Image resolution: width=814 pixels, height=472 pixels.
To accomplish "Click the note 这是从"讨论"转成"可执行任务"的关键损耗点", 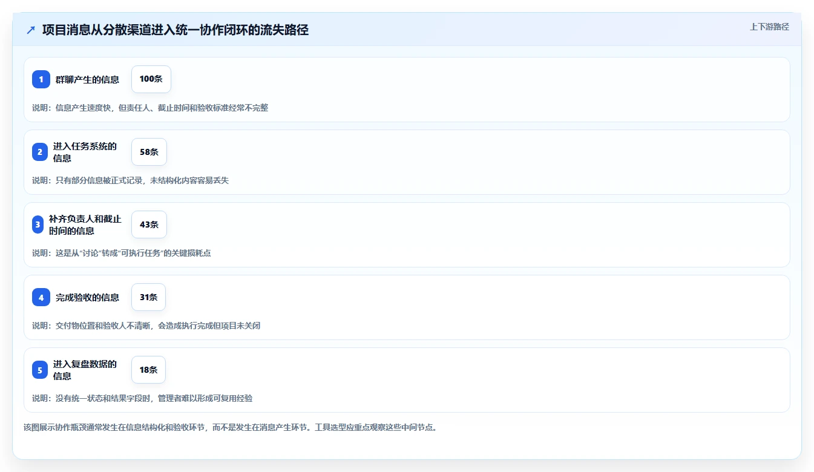I will (122, 253).
